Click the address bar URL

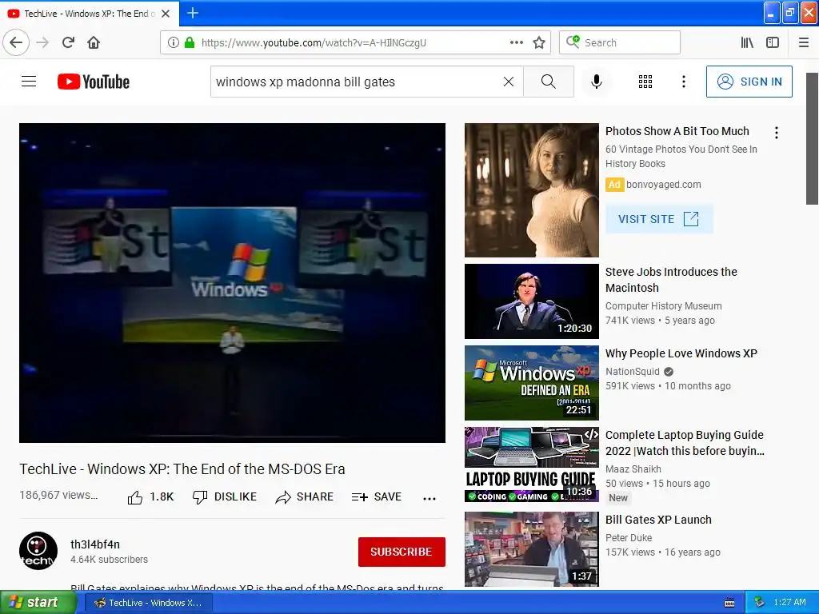pyautogui.click(x=314, y=43)
